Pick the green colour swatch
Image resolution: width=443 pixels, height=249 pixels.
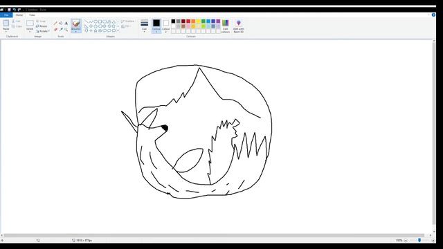(204, 21)
